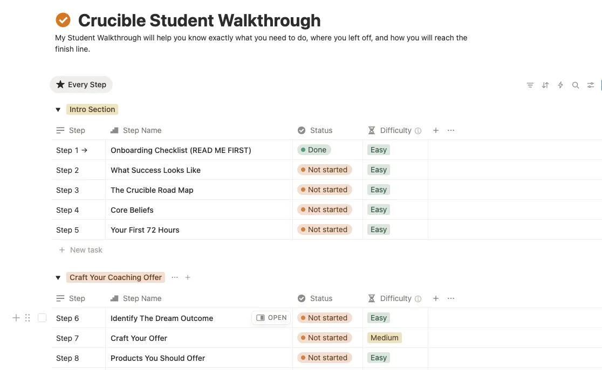Image resolution: width=602 pixels, height=370 pixels.
Task: Open the filter icon in database toolbar
Action: [x=530, y=85]
